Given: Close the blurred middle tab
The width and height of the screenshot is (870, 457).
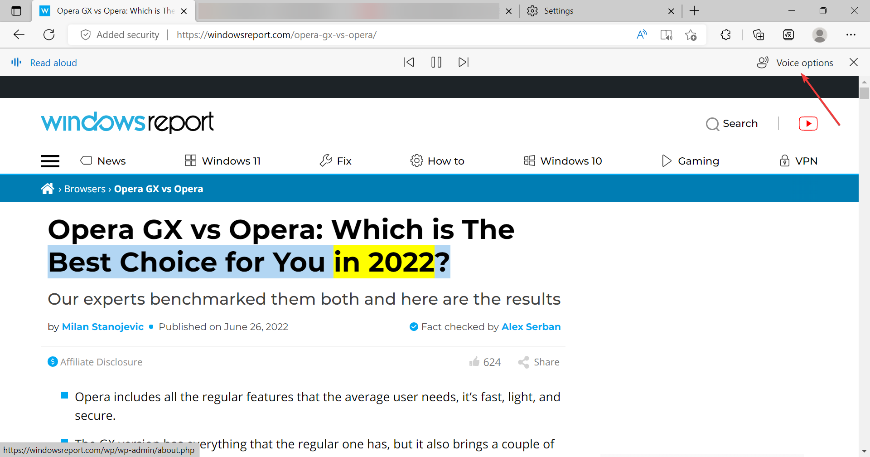Looking at the screenshot, I should coord(509,11).
